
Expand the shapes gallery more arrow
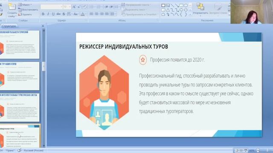[x=190, y=14]
